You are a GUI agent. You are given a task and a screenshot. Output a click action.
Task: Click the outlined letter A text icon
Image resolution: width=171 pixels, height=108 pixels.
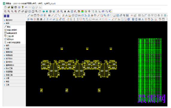(x=69, y=11)
